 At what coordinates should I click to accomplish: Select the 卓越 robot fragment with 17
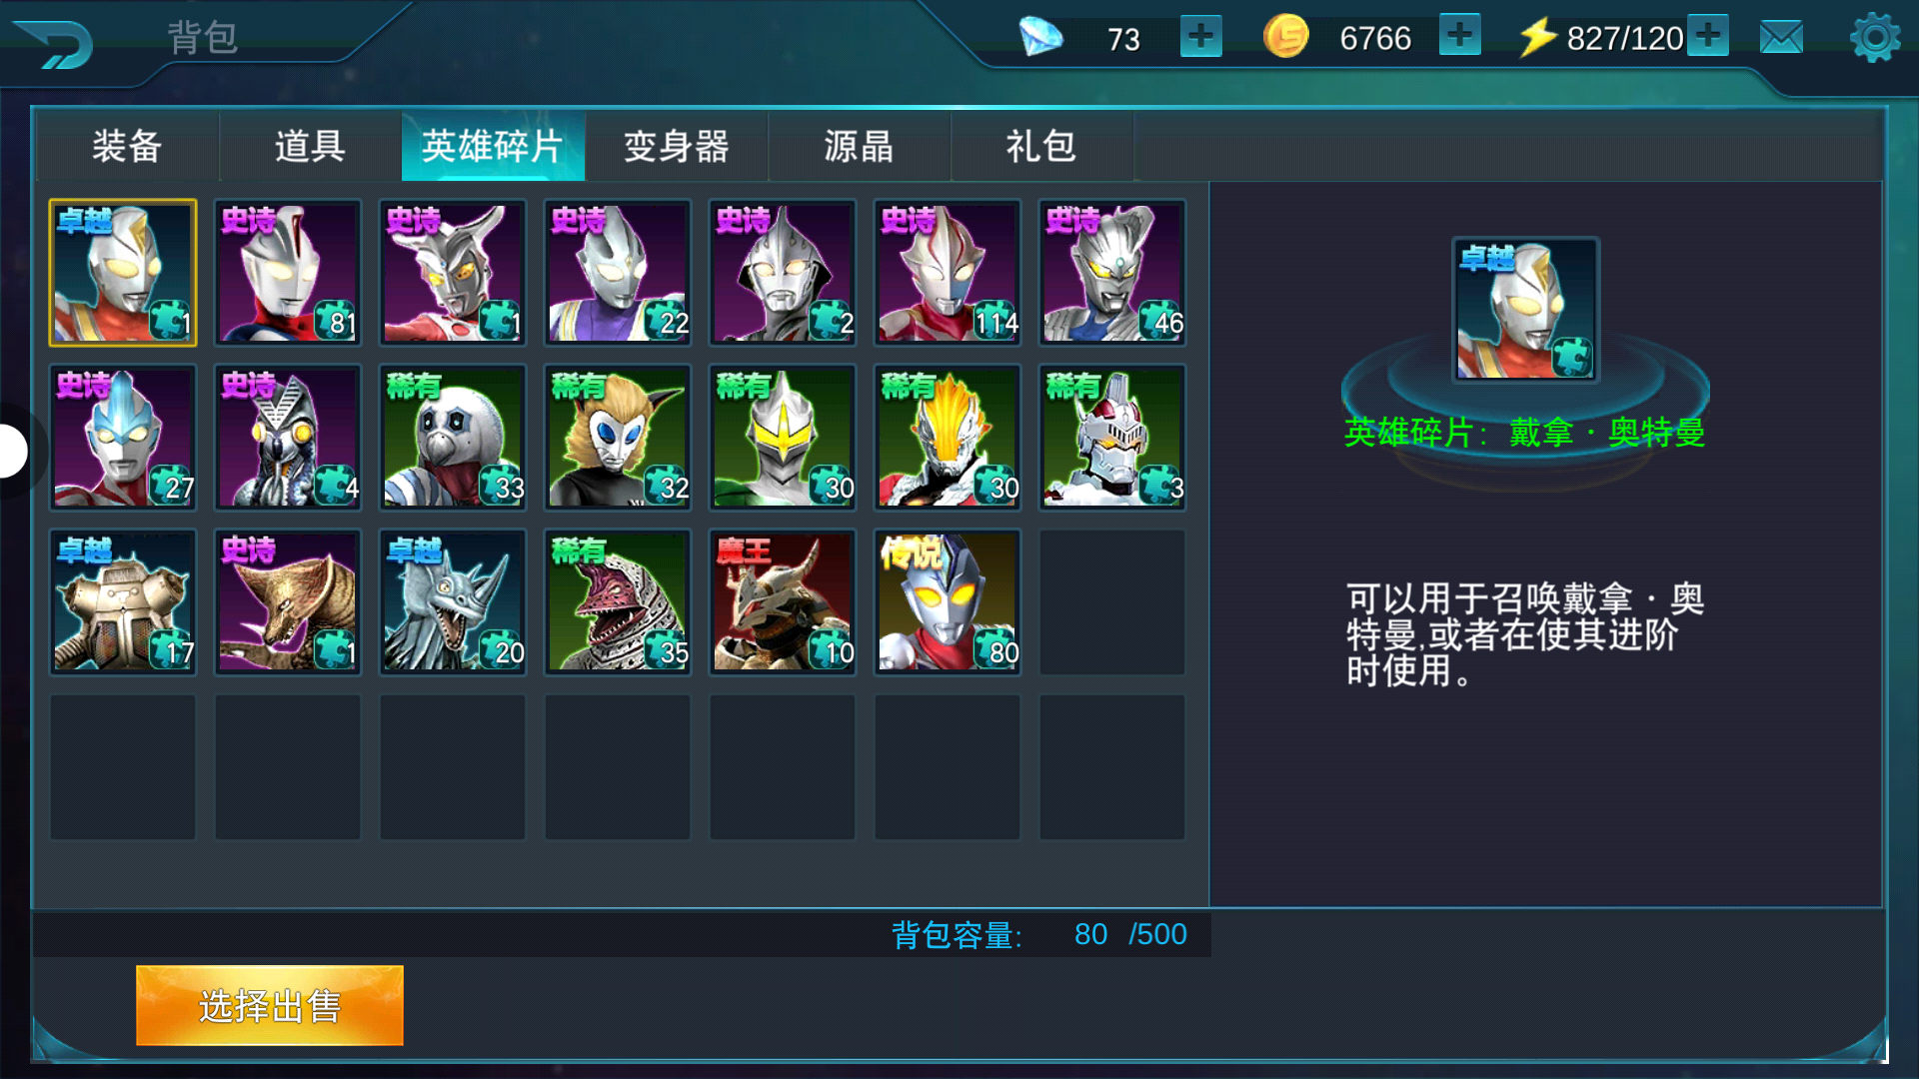(123, 602)
